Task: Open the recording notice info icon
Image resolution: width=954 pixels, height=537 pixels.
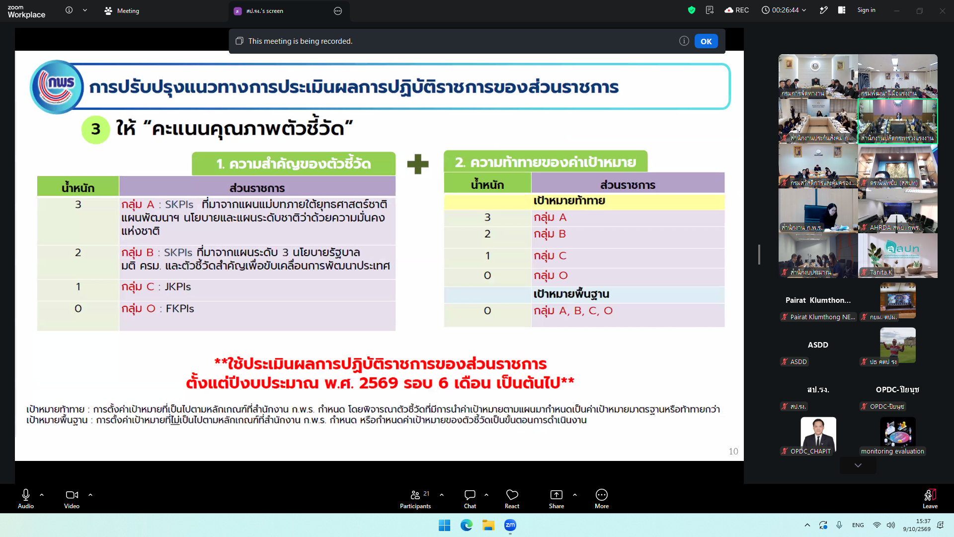Action: coord(684,41)
